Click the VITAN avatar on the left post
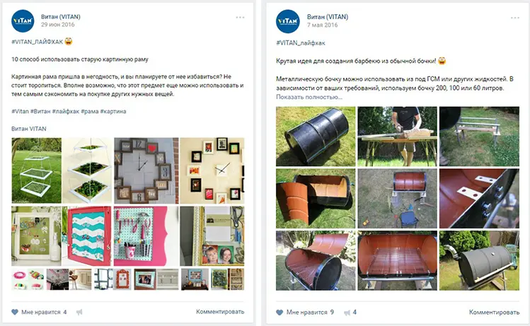The height and width of the screenshot is (326, 530). click(23, 21)
